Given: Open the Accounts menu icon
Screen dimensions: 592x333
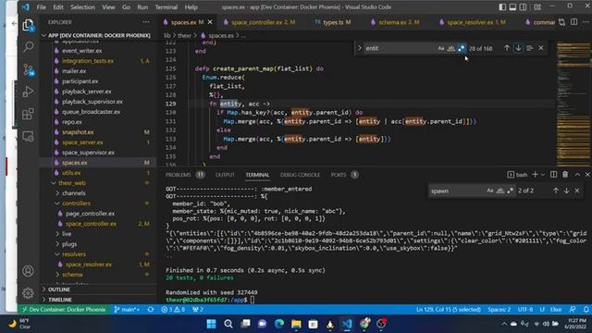Looking at the screenshot, I should [x=28, y=271].
